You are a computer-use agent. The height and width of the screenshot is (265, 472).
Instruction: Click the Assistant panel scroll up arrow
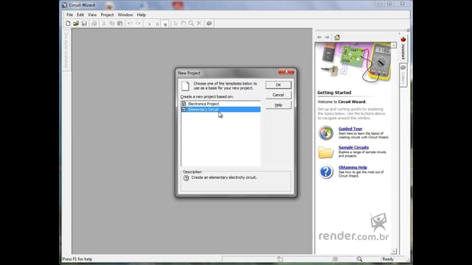(394, 45)
